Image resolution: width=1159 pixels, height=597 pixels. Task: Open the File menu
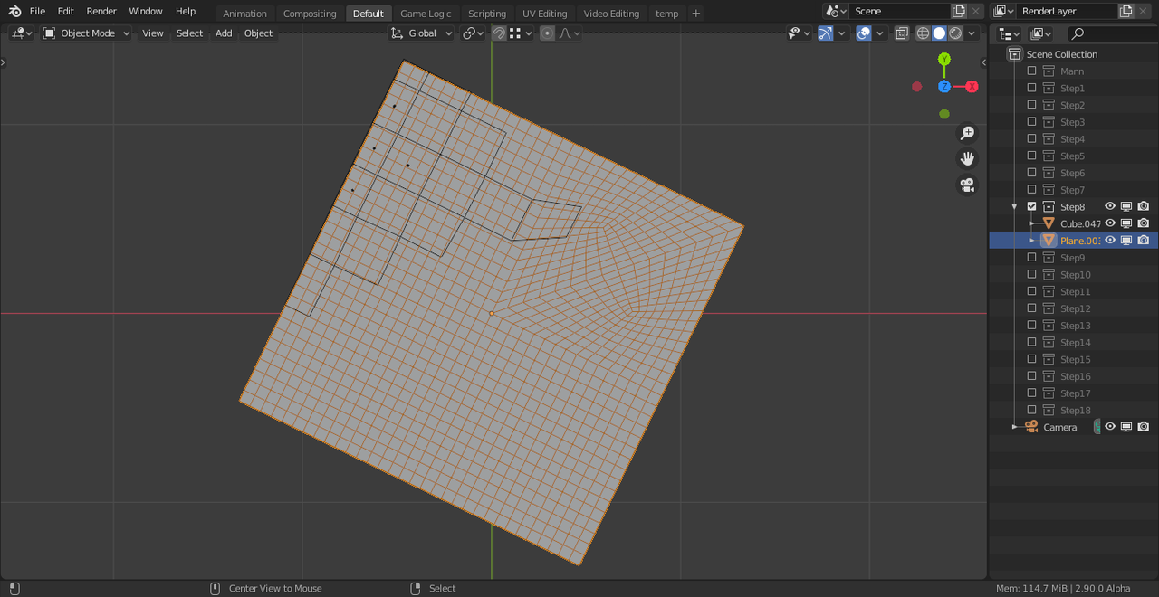(x=37, y=11)
